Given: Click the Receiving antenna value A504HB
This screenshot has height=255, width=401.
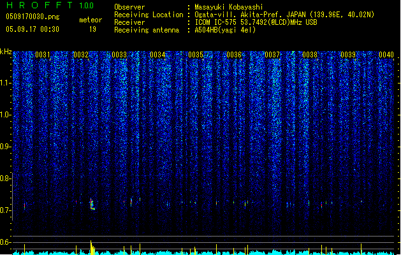Looking at the screenshot, I should (225, 30).
